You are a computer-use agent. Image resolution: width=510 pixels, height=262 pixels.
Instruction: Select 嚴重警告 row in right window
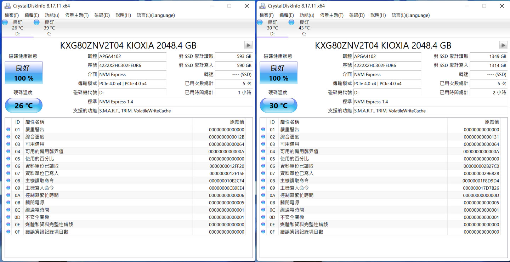coord(381,130)
